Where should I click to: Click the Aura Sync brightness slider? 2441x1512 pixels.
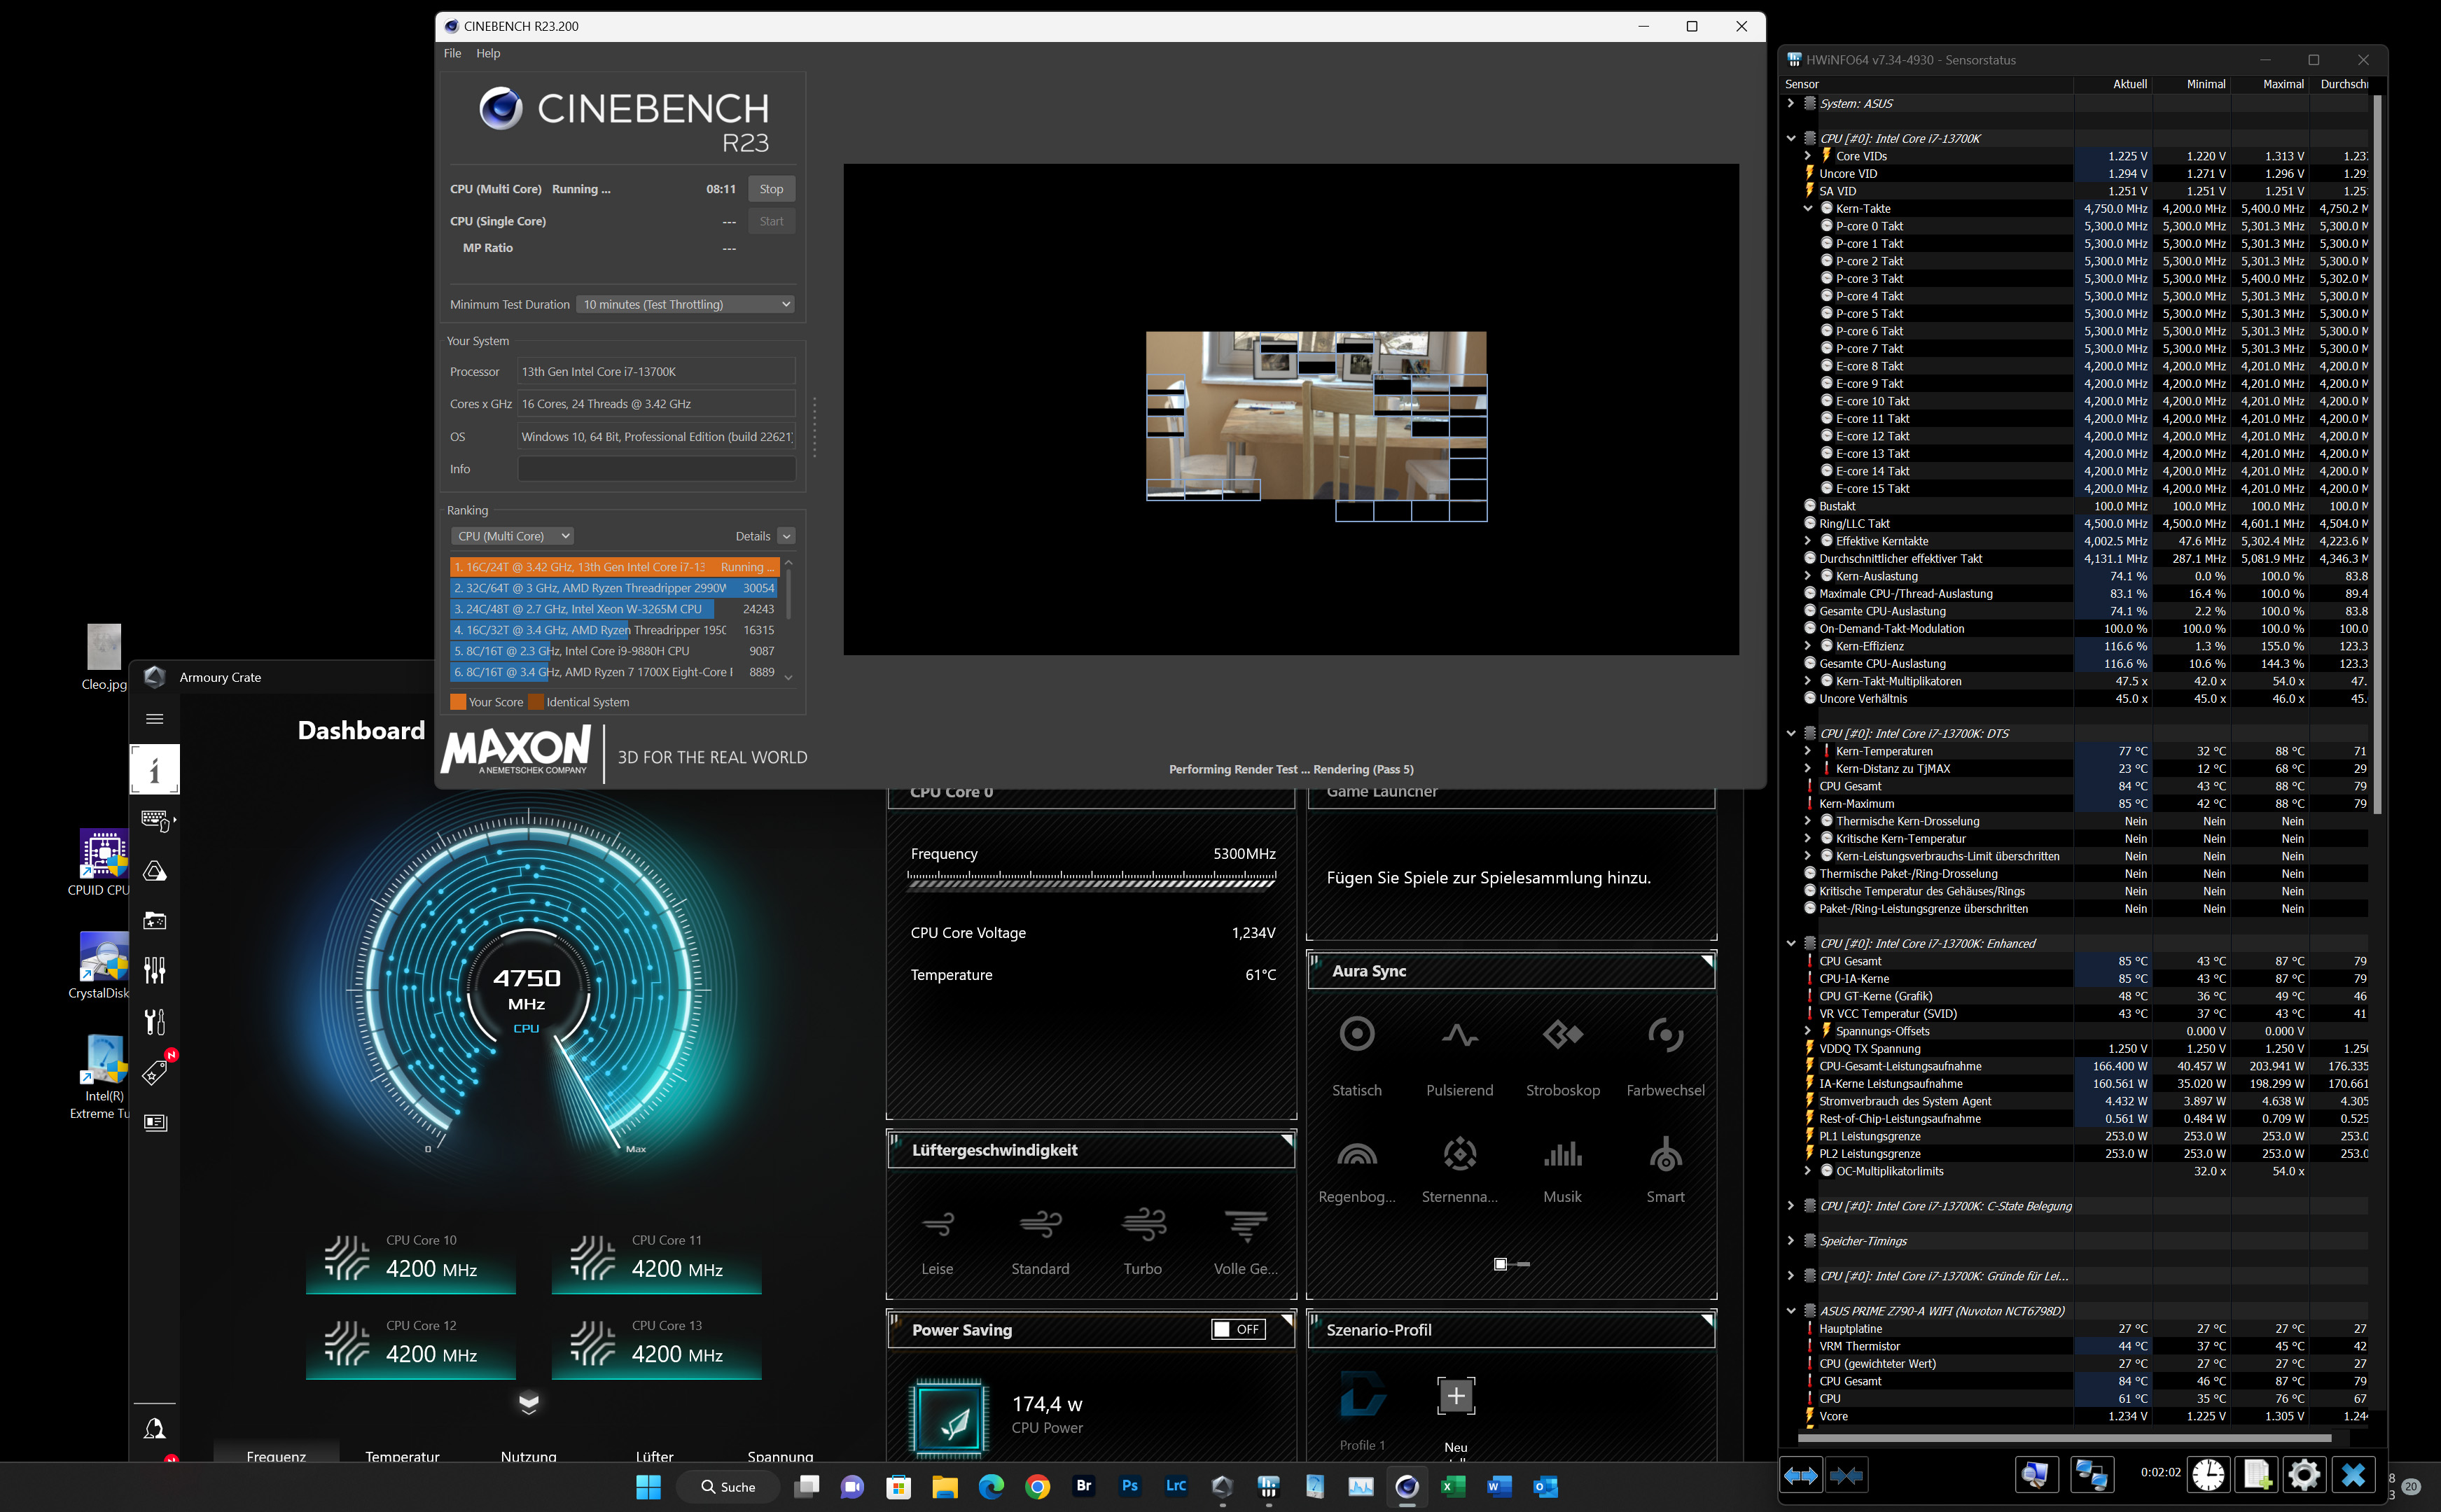1511,1264
